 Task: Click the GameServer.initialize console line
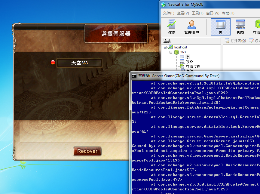[x=206, y=136]
